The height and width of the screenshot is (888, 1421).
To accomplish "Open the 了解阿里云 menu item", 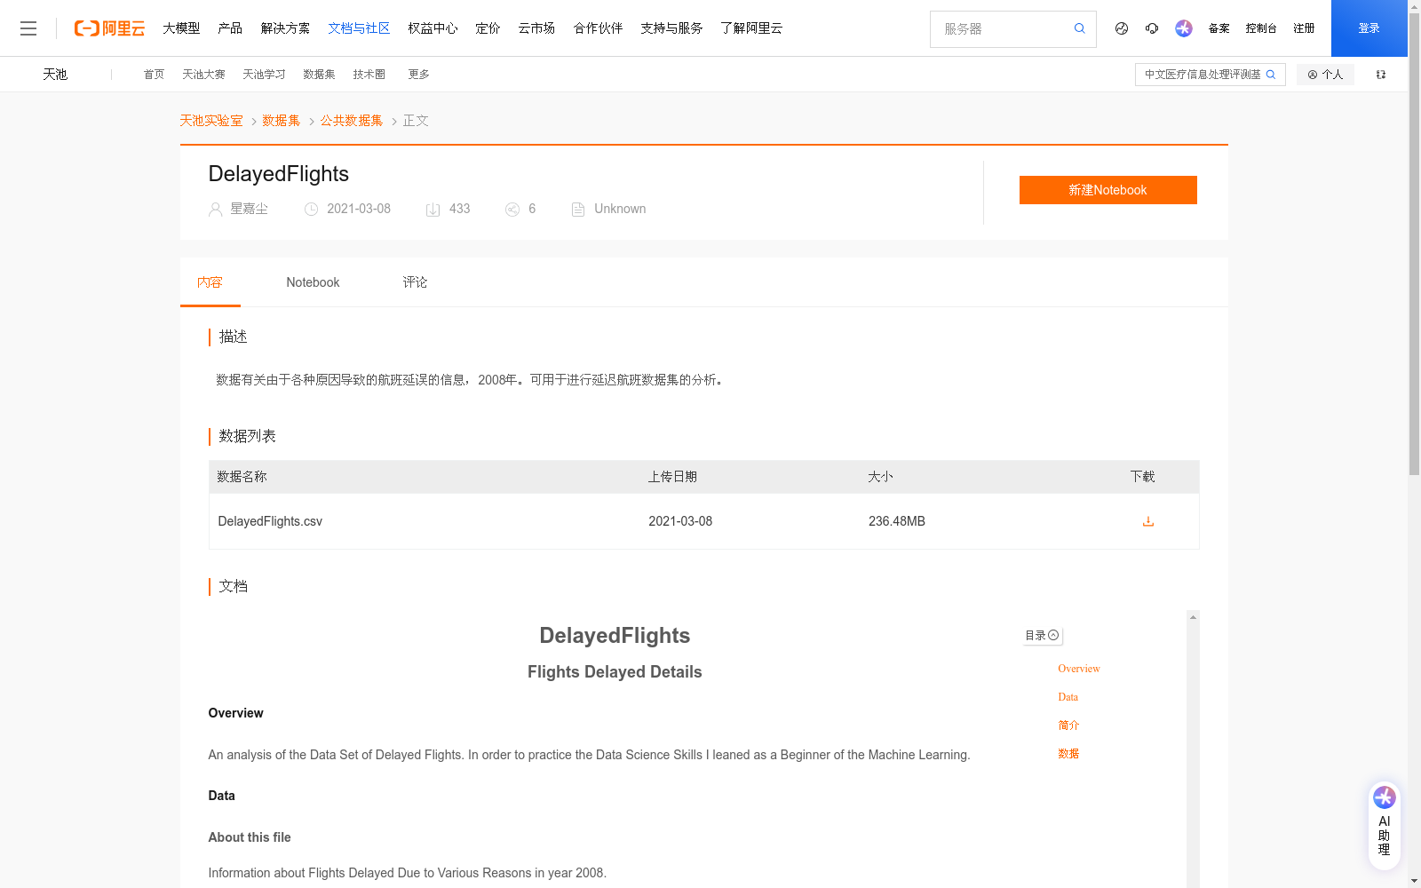I will pyautogui.click(x=751, y=28).
